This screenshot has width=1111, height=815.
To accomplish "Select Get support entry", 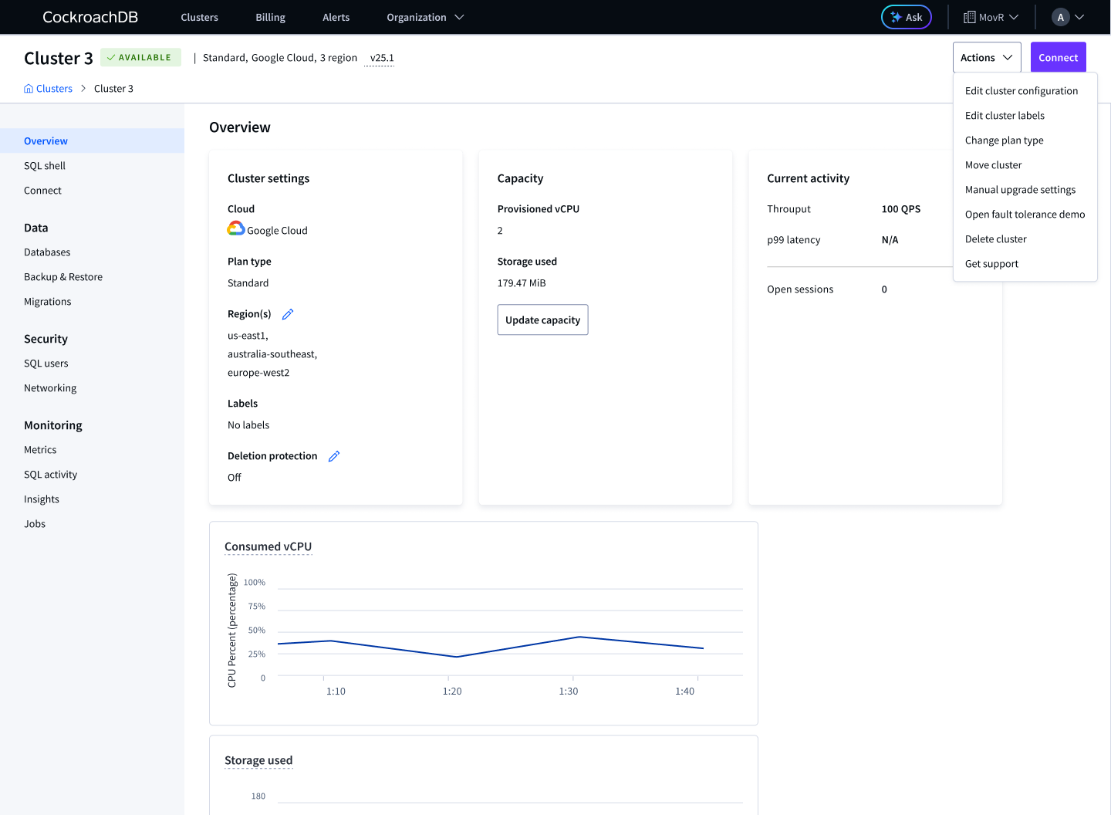I will (991, 264).
